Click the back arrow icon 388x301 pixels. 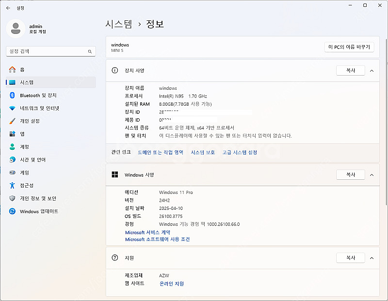(8, 8)
